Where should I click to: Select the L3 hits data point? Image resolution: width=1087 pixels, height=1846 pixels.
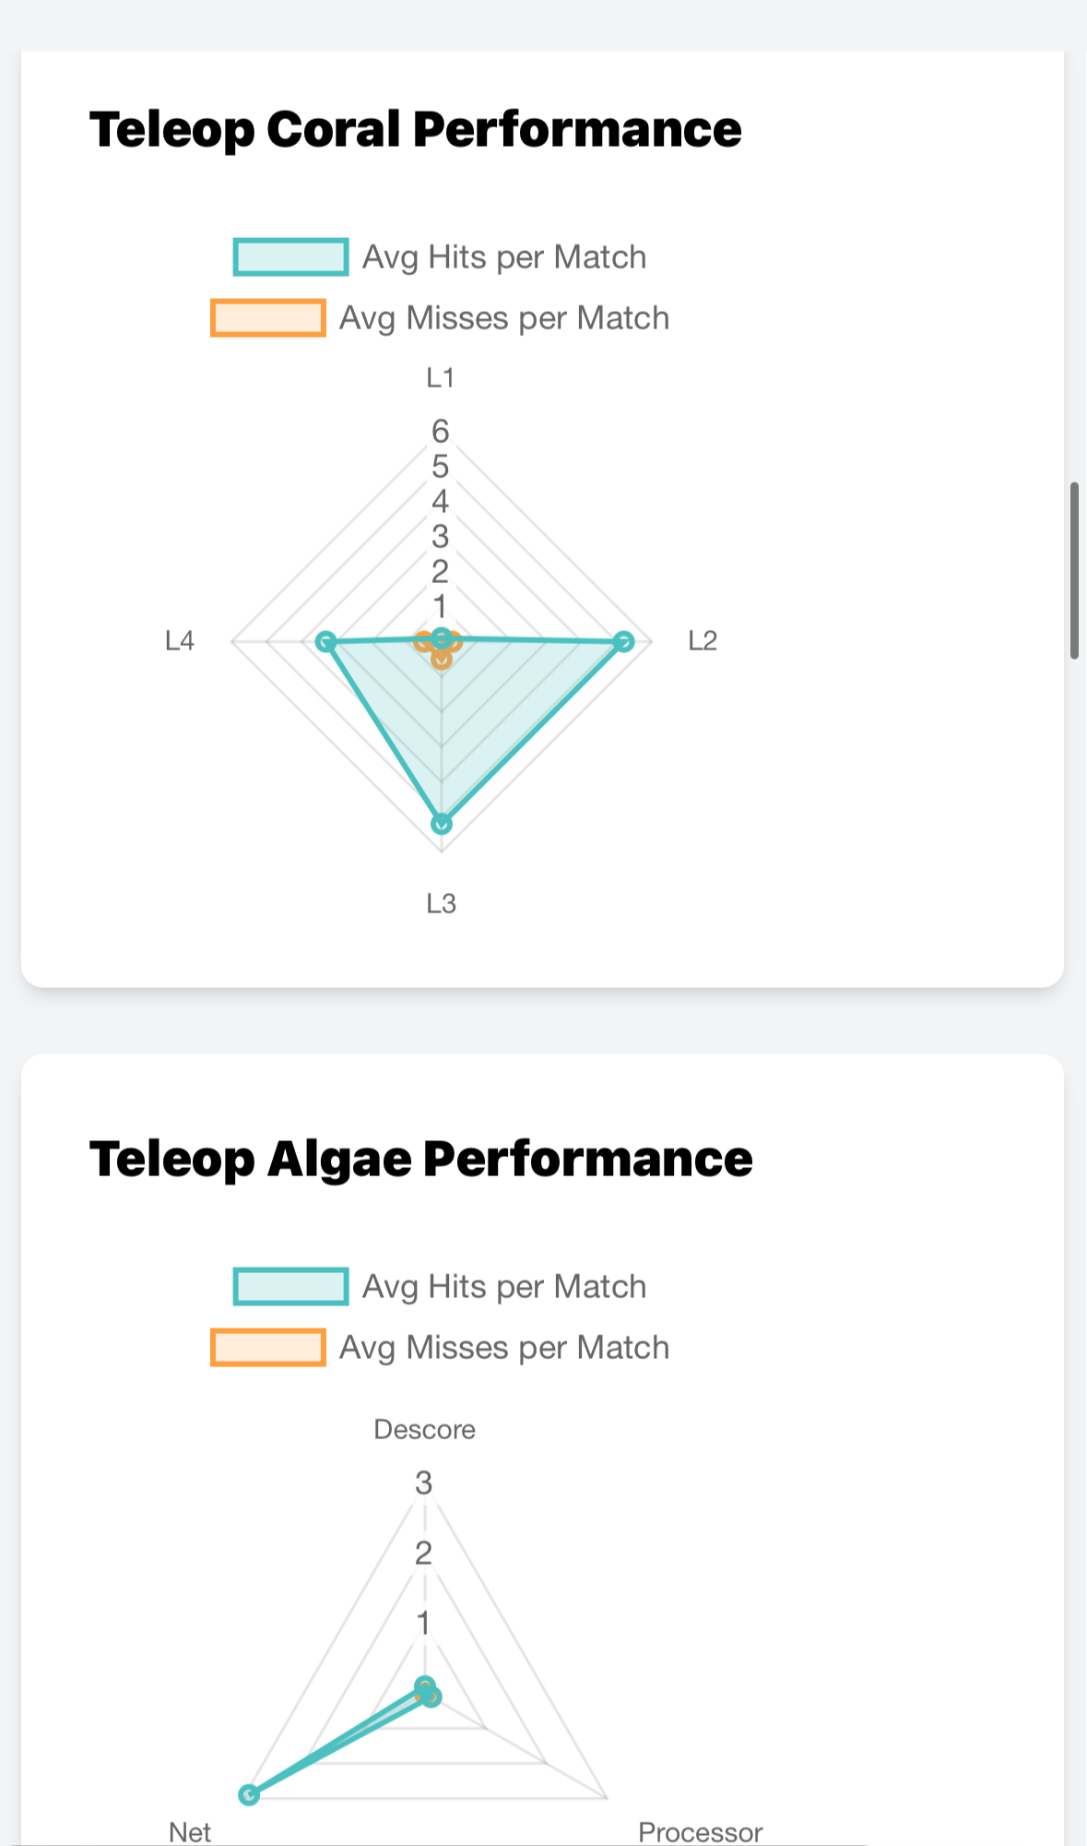coord(442,823)
